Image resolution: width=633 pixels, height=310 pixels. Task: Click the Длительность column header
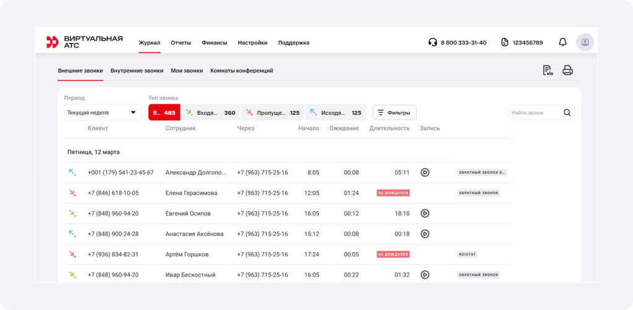point(389,128)
